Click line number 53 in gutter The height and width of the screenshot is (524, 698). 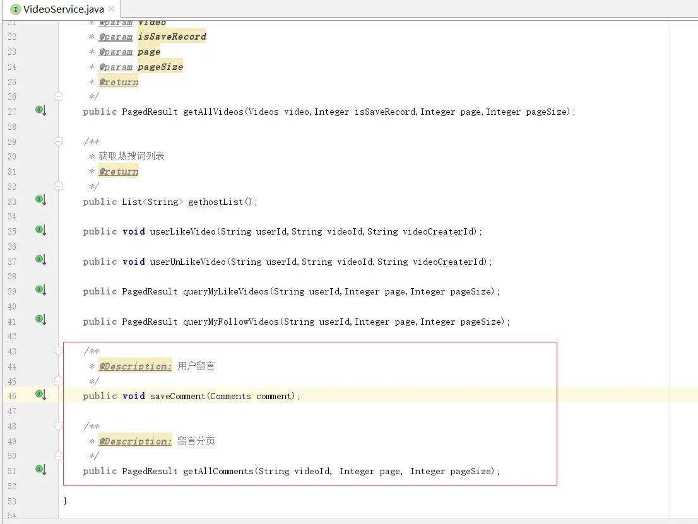(12, 501)
